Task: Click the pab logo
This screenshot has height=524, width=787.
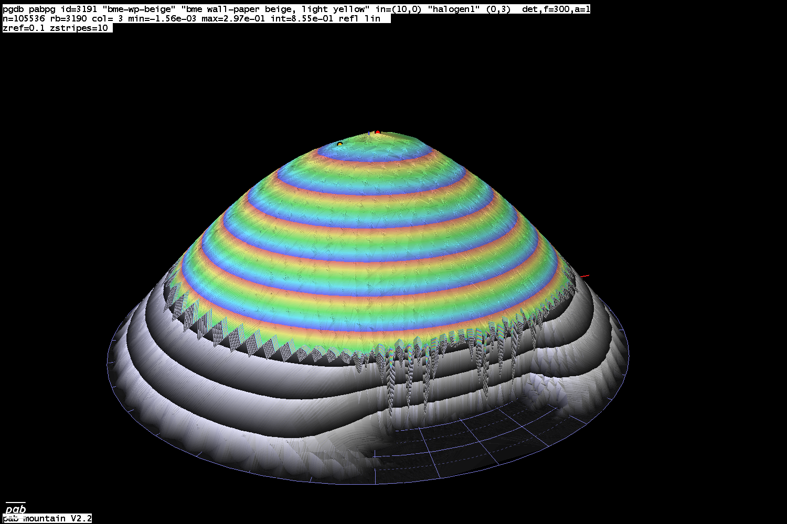Action: (15, 509)
